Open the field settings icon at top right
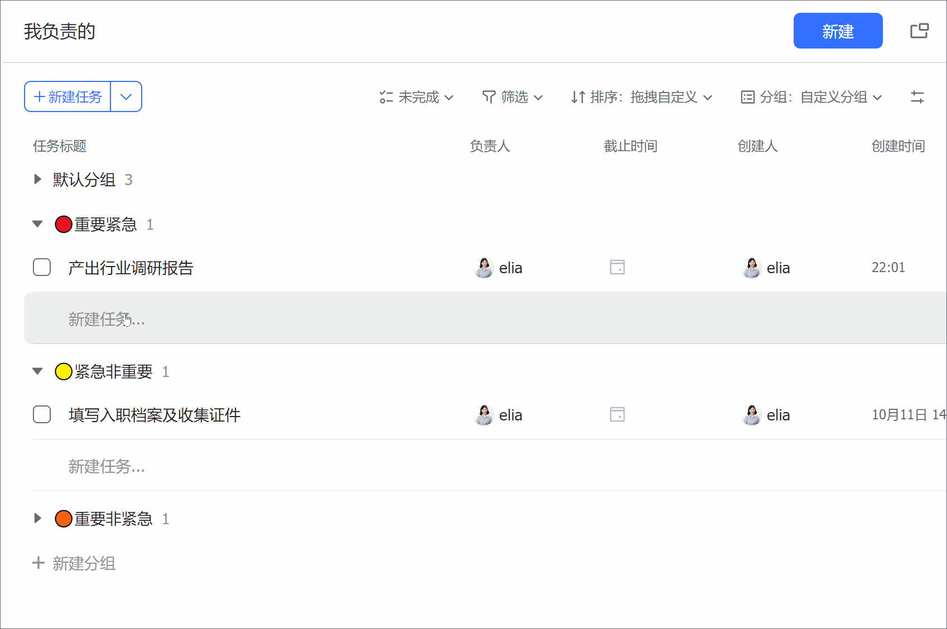 point(917,97)
